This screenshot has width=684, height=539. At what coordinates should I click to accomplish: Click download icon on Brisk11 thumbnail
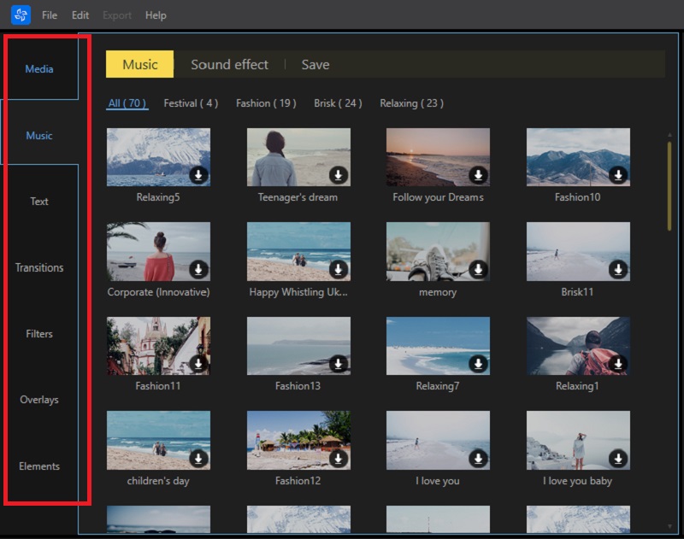click(x=618, y=270)
